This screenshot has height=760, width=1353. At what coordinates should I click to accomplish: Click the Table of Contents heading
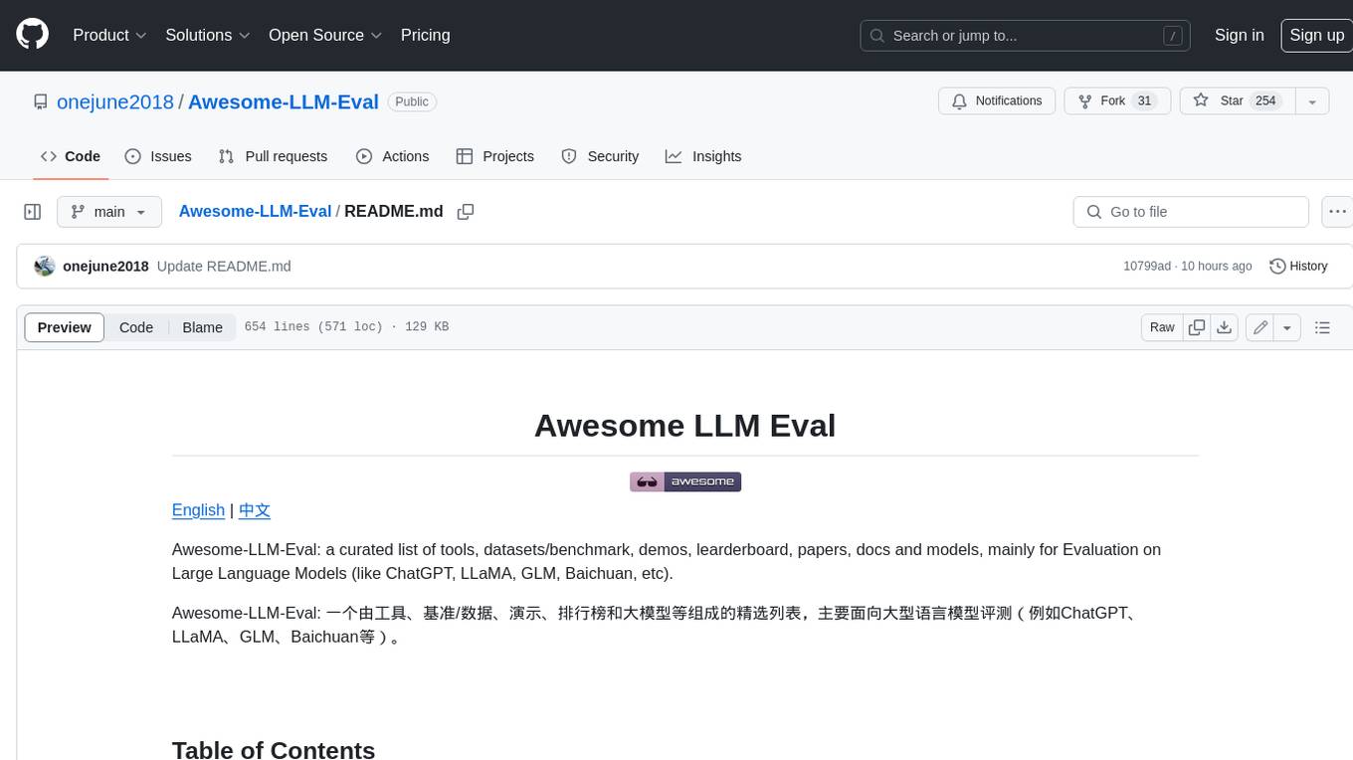[274, 750]
